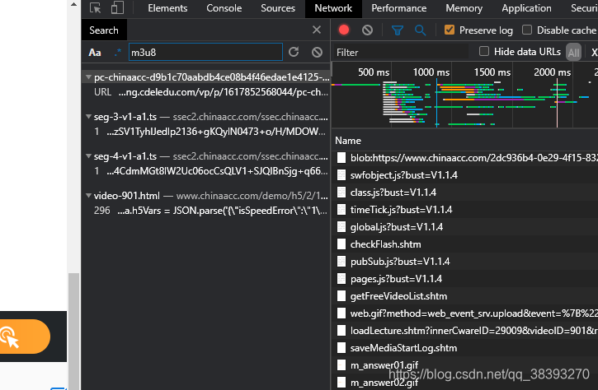Collapse the pc-chinaacc search result group

pyautogui.click(x=88, y=77)
